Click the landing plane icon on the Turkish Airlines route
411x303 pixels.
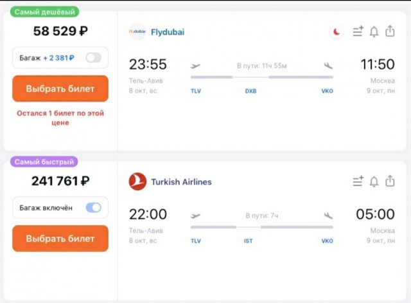329,216
